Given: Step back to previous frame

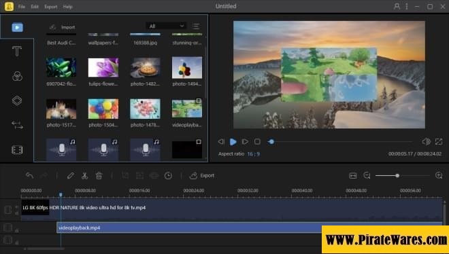Looking at the screenshot, I should click(221, 141).
